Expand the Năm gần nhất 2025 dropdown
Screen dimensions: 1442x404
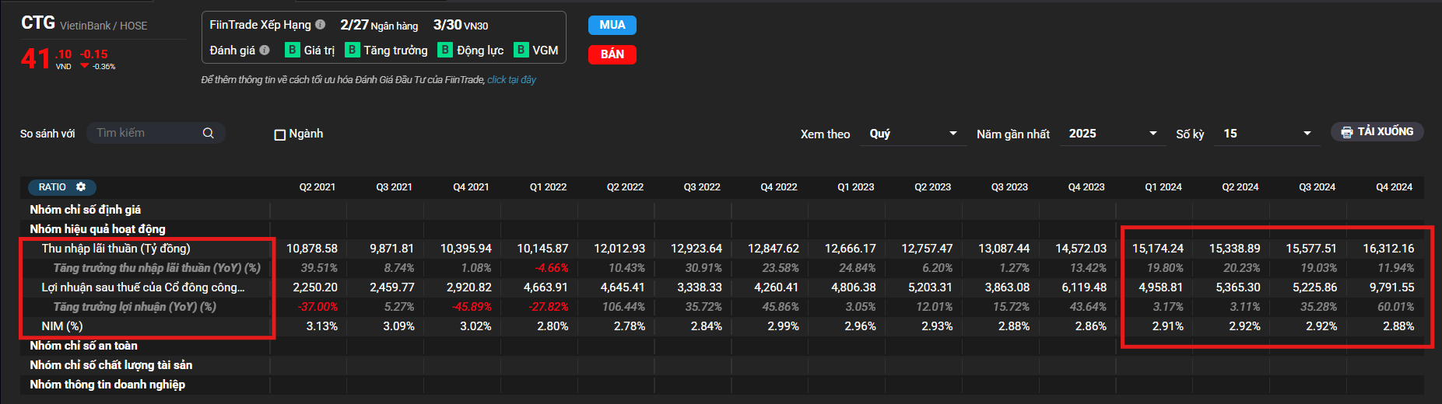1113,134
